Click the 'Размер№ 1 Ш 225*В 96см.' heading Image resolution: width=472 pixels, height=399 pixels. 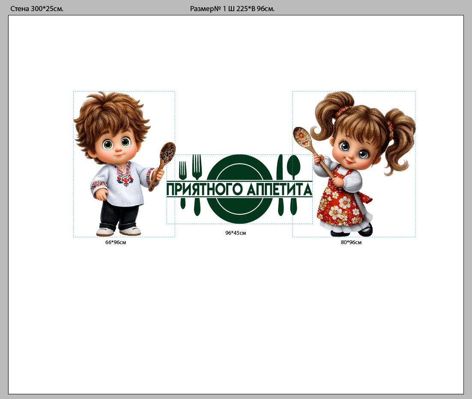[x=232, y=9]
